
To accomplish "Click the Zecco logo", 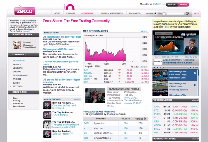I will click(x=25, y=11).
